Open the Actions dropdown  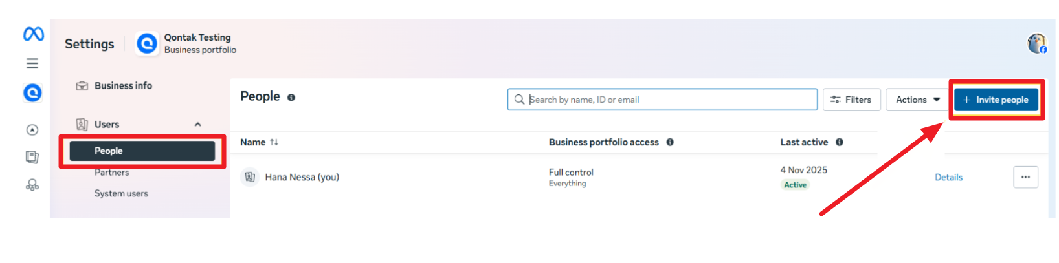point(918,100)
